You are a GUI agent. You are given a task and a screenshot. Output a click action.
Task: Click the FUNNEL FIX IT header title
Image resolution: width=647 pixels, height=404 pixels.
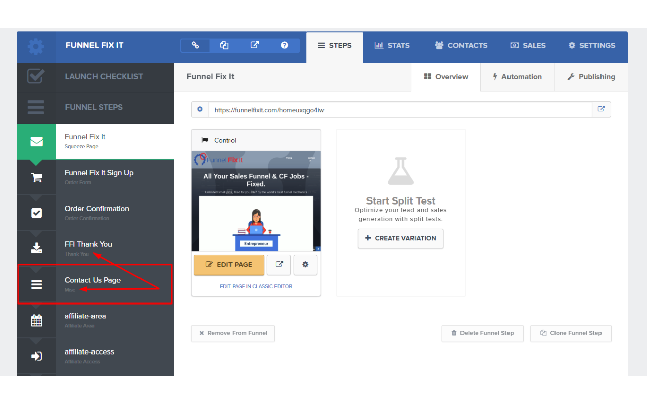click(95, 45)
